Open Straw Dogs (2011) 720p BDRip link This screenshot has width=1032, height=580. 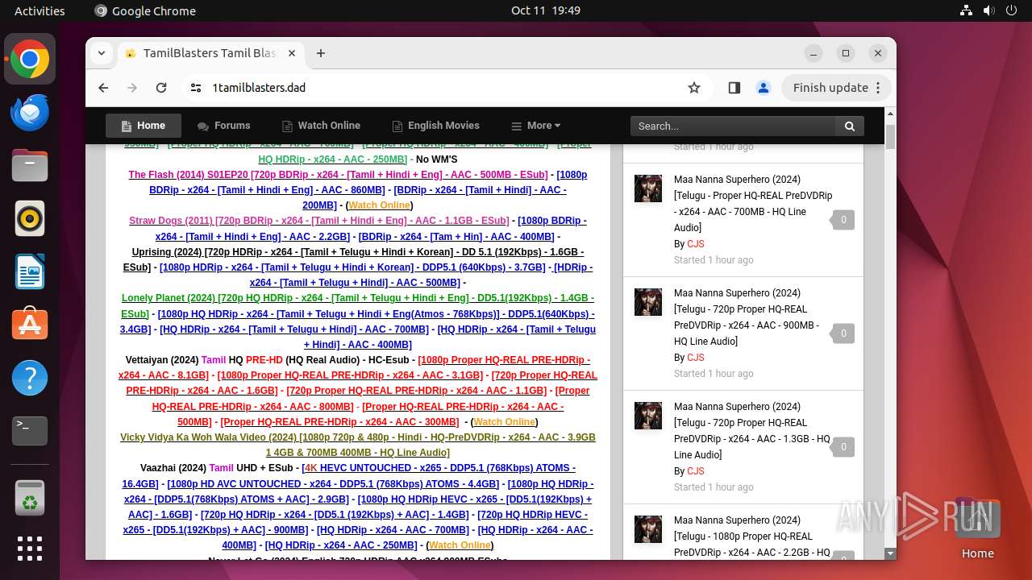[318, 221]
